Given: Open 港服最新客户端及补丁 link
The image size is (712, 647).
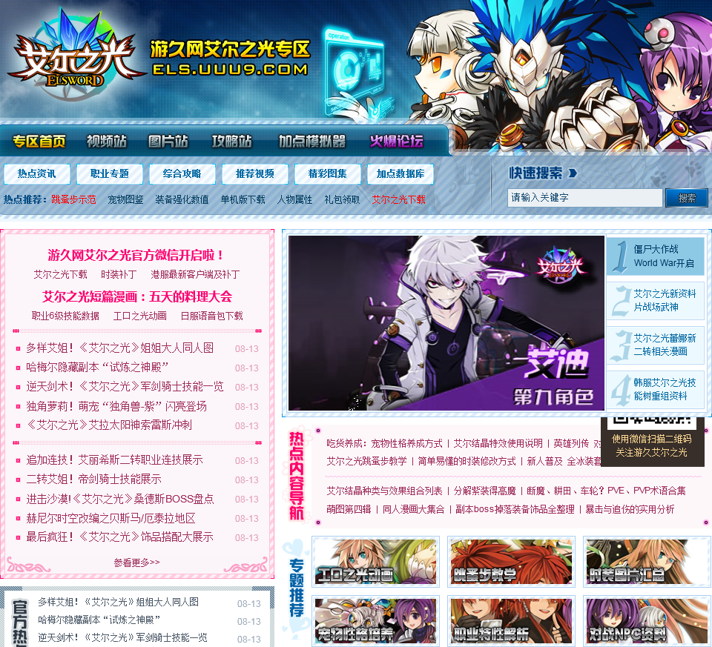Looking at the screenshot, I should tap(195, 274).
